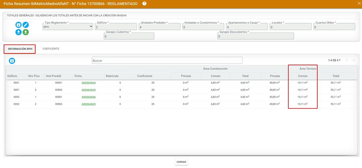
Task: Open the 1-4 DE 4 pagination dropdown
Action: pyautogui.click(x=334, y=60)
